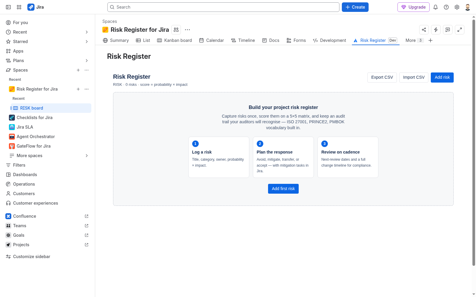Focus the Search input field
Image resolution: width=476 pixels, height=297 pixels.
[223, 7]
